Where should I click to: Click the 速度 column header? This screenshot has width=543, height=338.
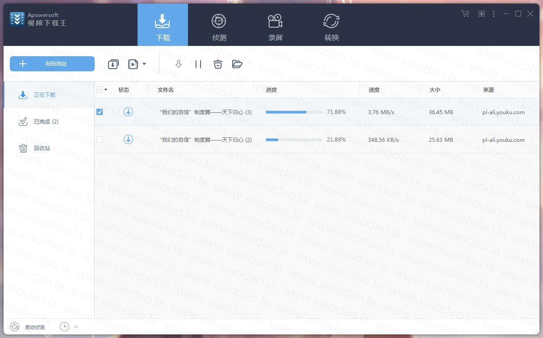[x=374, y=90]
